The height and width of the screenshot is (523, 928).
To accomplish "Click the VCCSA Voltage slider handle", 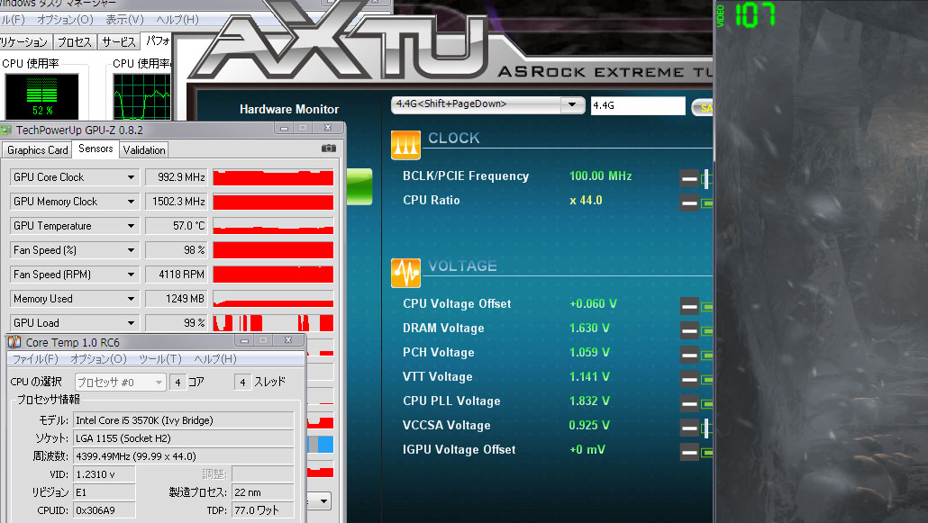I will pyautogui.click(x=706, y=428).
